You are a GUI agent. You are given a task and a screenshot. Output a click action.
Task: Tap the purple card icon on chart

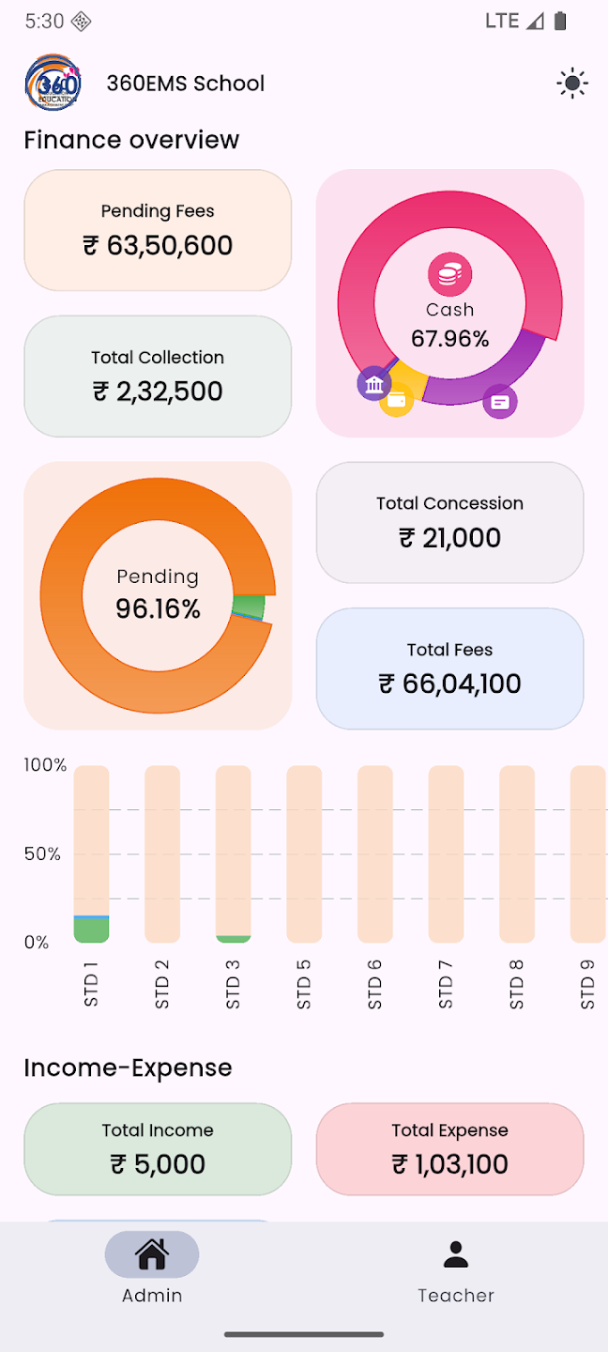500,402
